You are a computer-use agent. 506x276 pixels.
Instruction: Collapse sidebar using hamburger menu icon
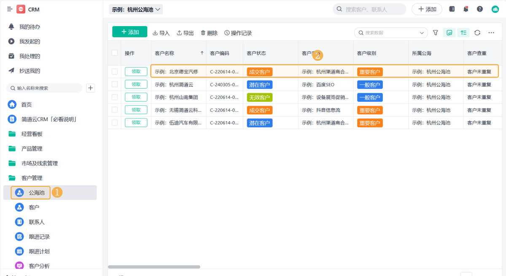[9, 9]
